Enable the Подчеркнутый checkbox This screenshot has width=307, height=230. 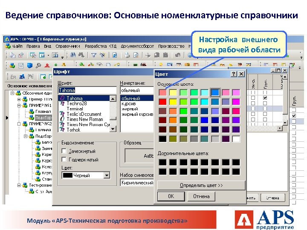(64, 160)
